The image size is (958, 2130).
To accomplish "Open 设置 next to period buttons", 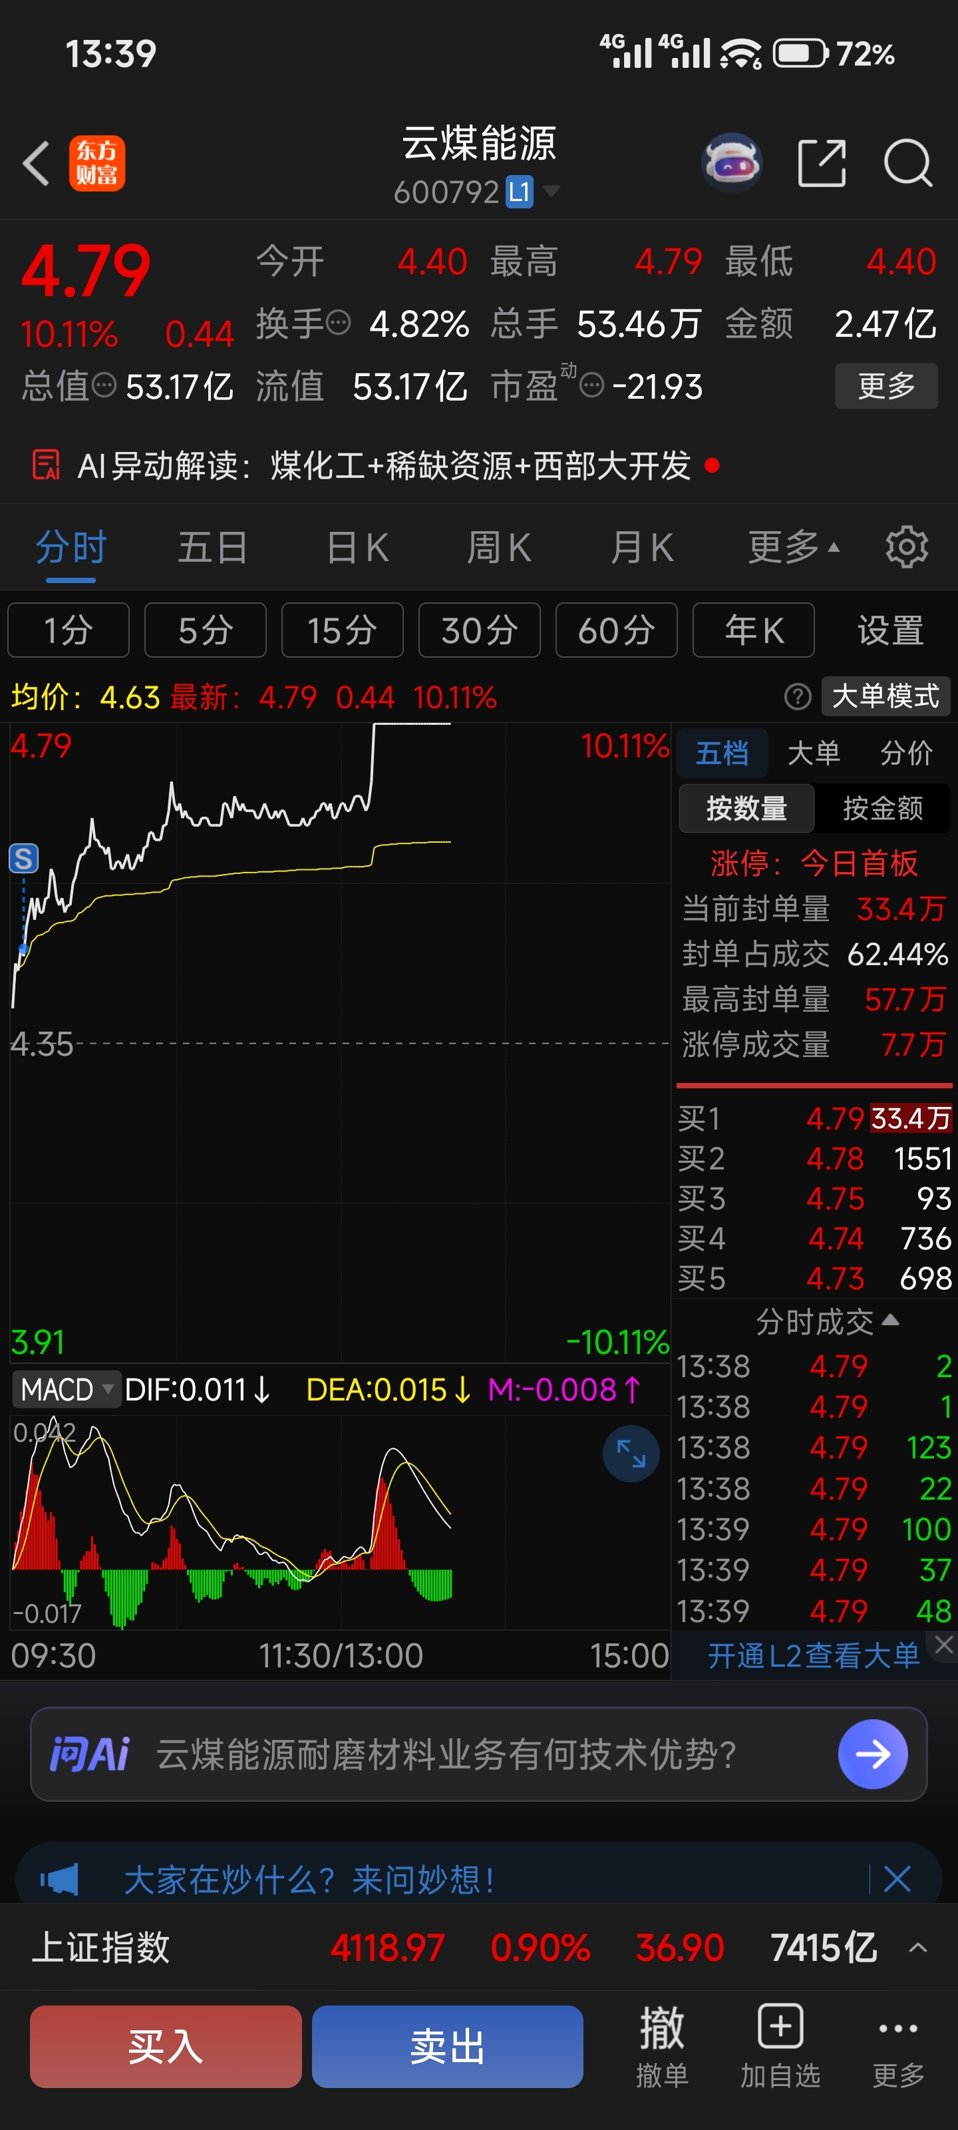I will coord(890,630).
